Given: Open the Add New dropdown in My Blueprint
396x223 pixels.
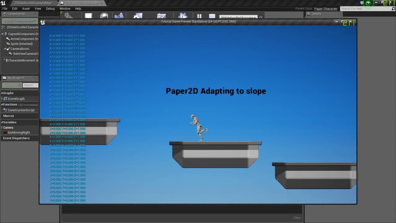Looking at the screenshot, I should coord(12,85).
